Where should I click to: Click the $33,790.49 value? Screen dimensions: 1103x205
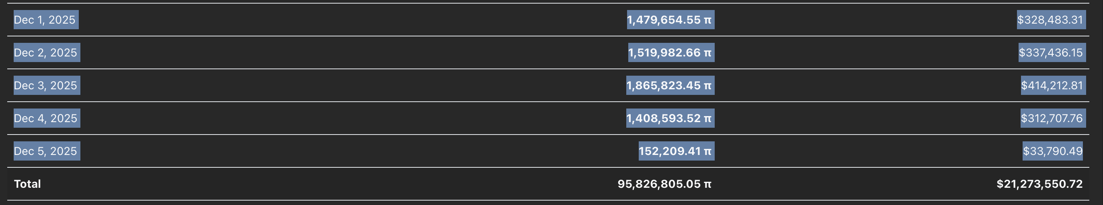(x=1053, y=151)
